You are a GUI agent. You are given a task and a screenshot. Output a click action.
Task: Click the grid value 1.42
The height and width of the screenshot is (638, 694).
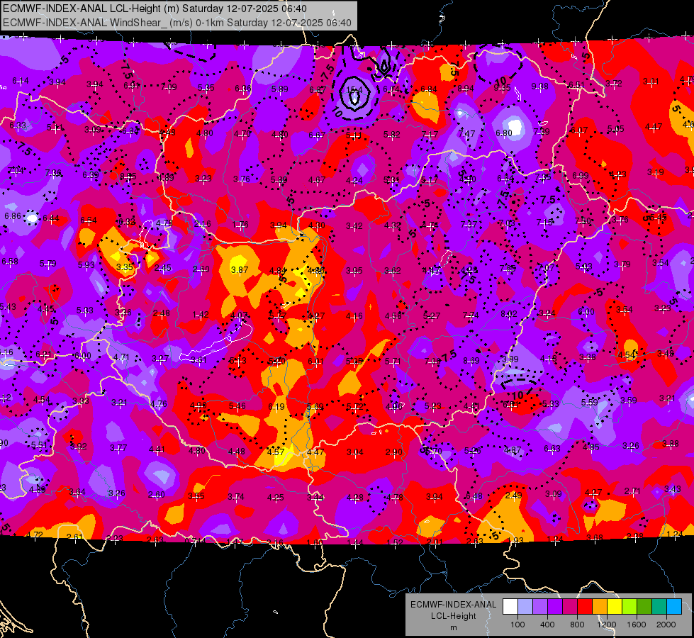click(201, 315)
